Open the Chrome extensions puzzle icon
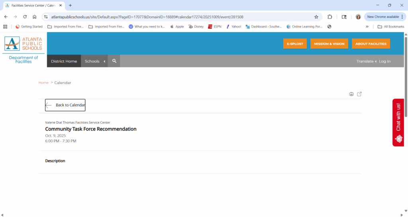 tap(330, 17)
